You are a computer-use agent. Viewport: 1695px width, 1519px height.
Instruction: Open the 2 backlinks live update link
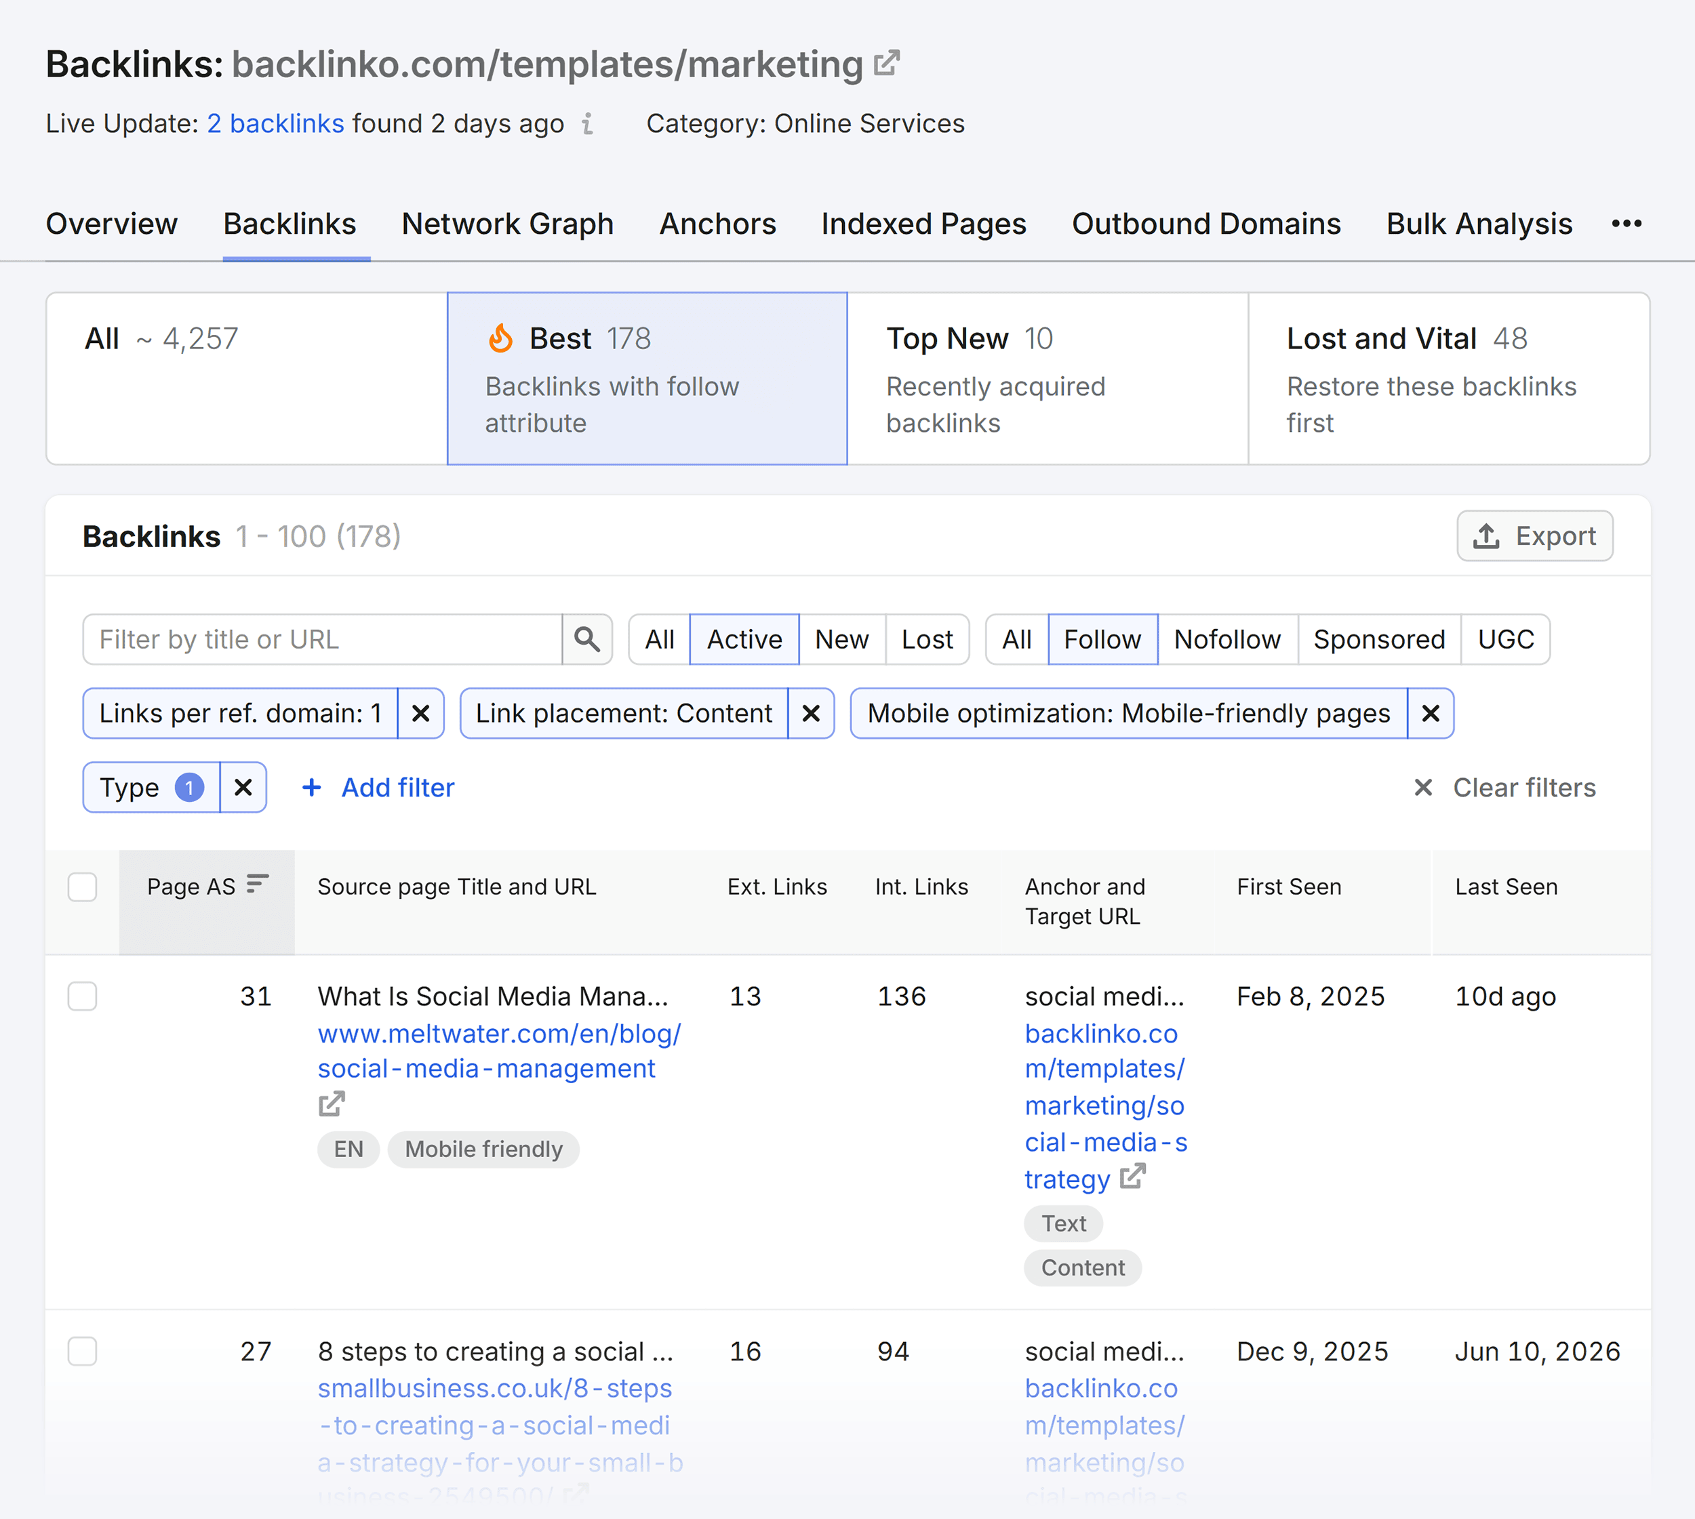click(275, 123)
